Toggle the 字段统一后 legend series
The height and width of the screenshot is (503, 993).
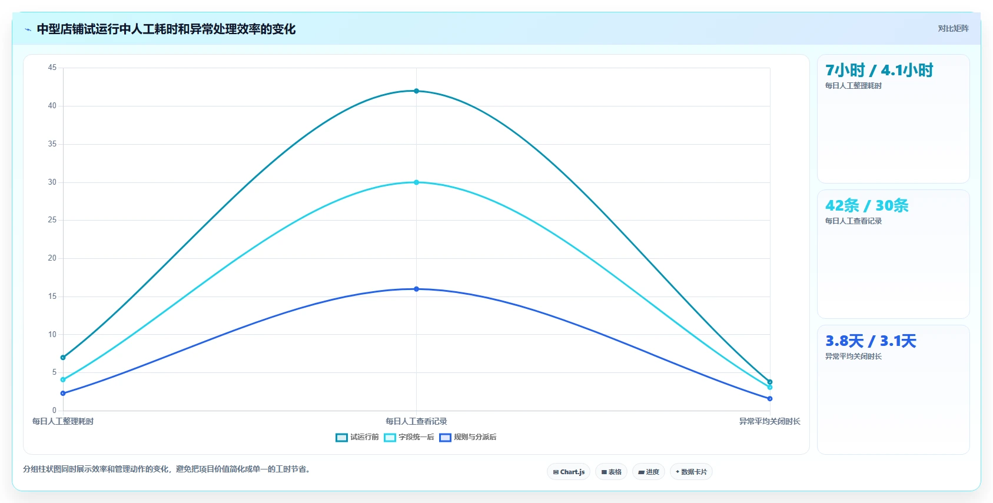pyautogui.click(x=409, y=437)
